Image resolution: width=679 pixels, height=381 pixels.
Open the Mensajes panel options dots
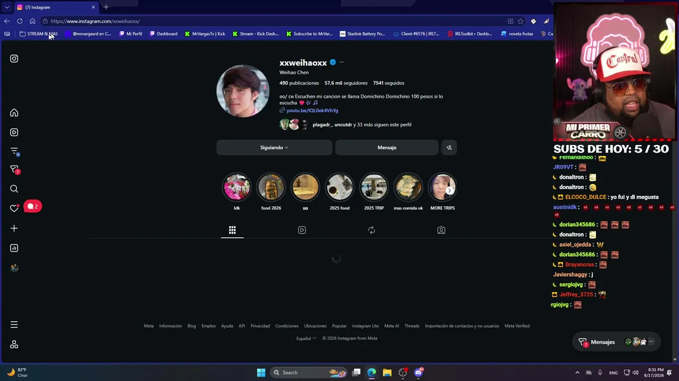(651, 342)
